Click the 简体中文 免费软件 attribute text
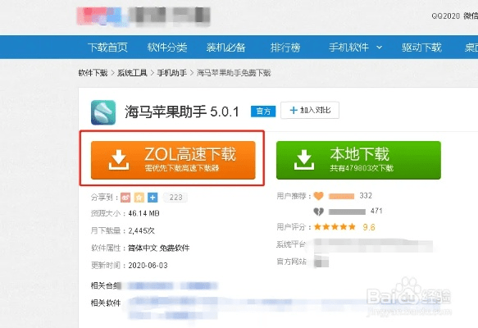This screenshot has width=478, height=328. click(158, 248)
